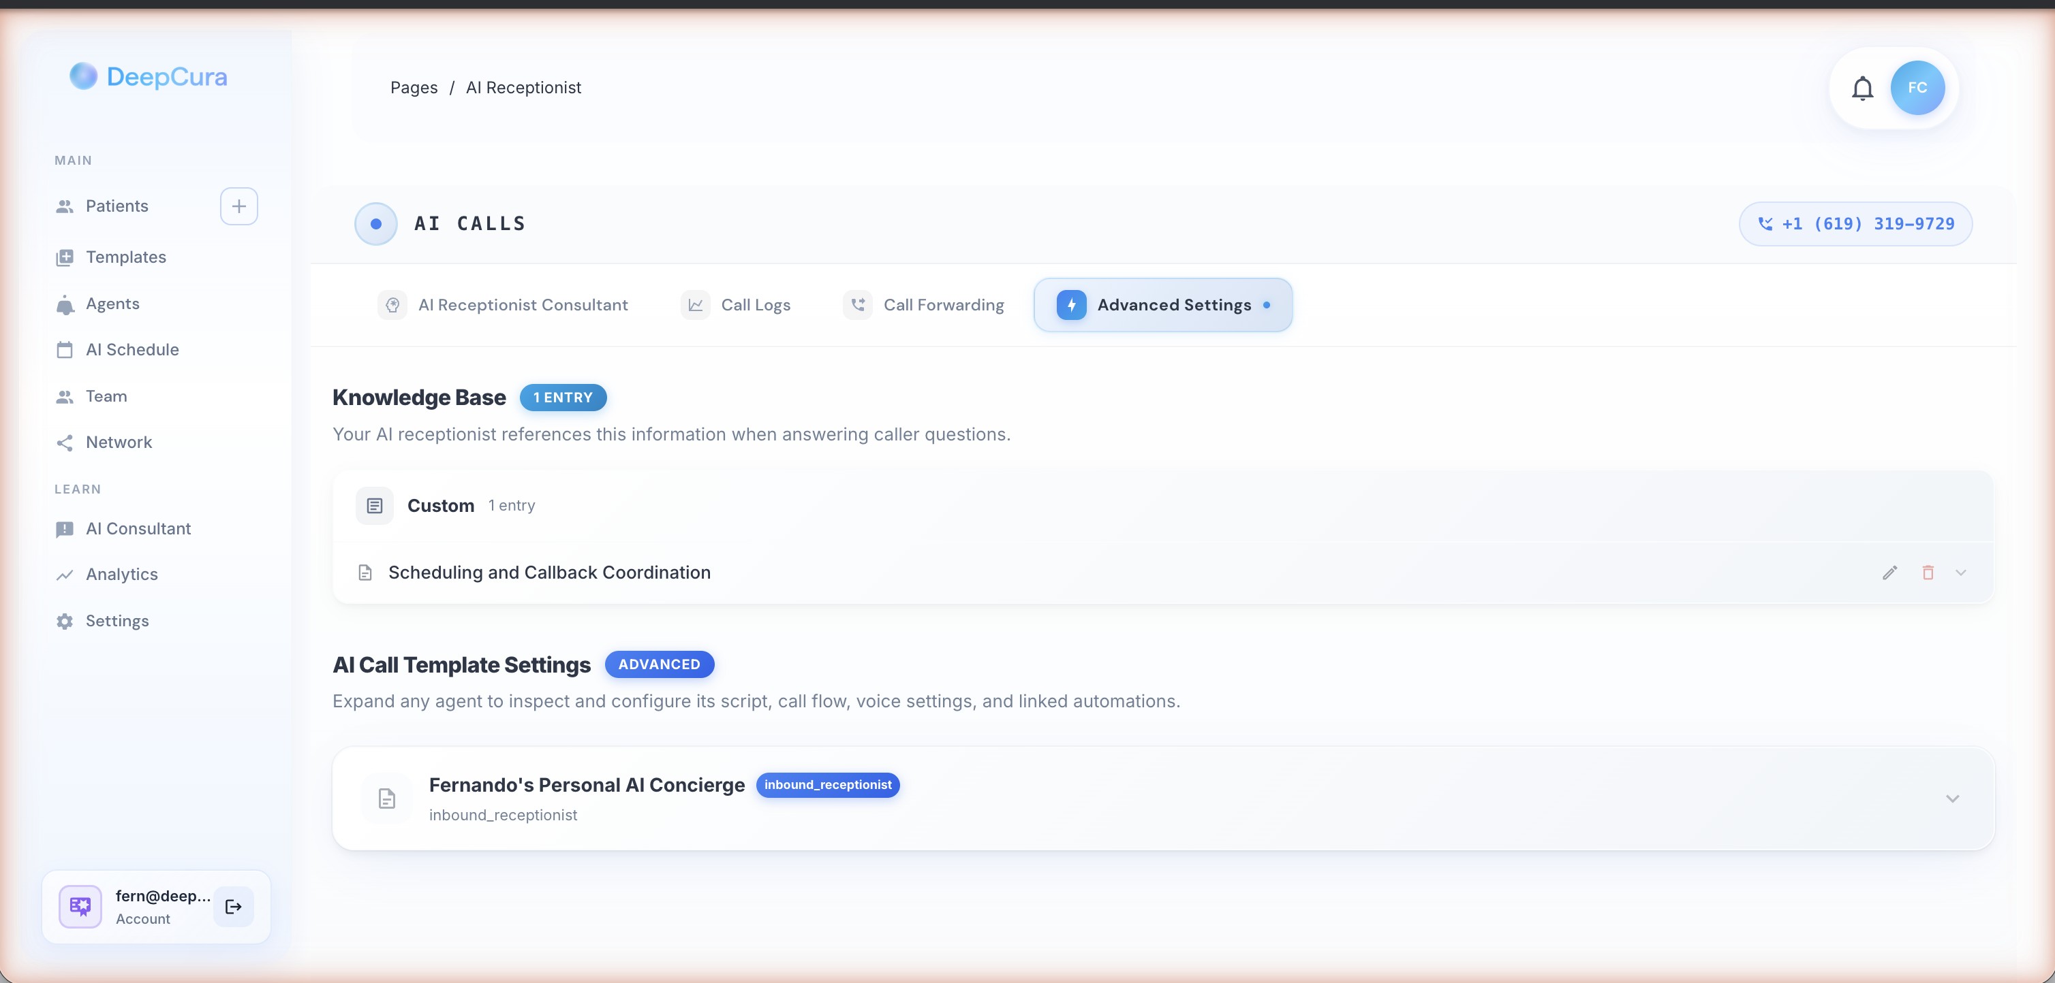
Task: Click the Knowledge Base heading
Action: coord(419,398)
